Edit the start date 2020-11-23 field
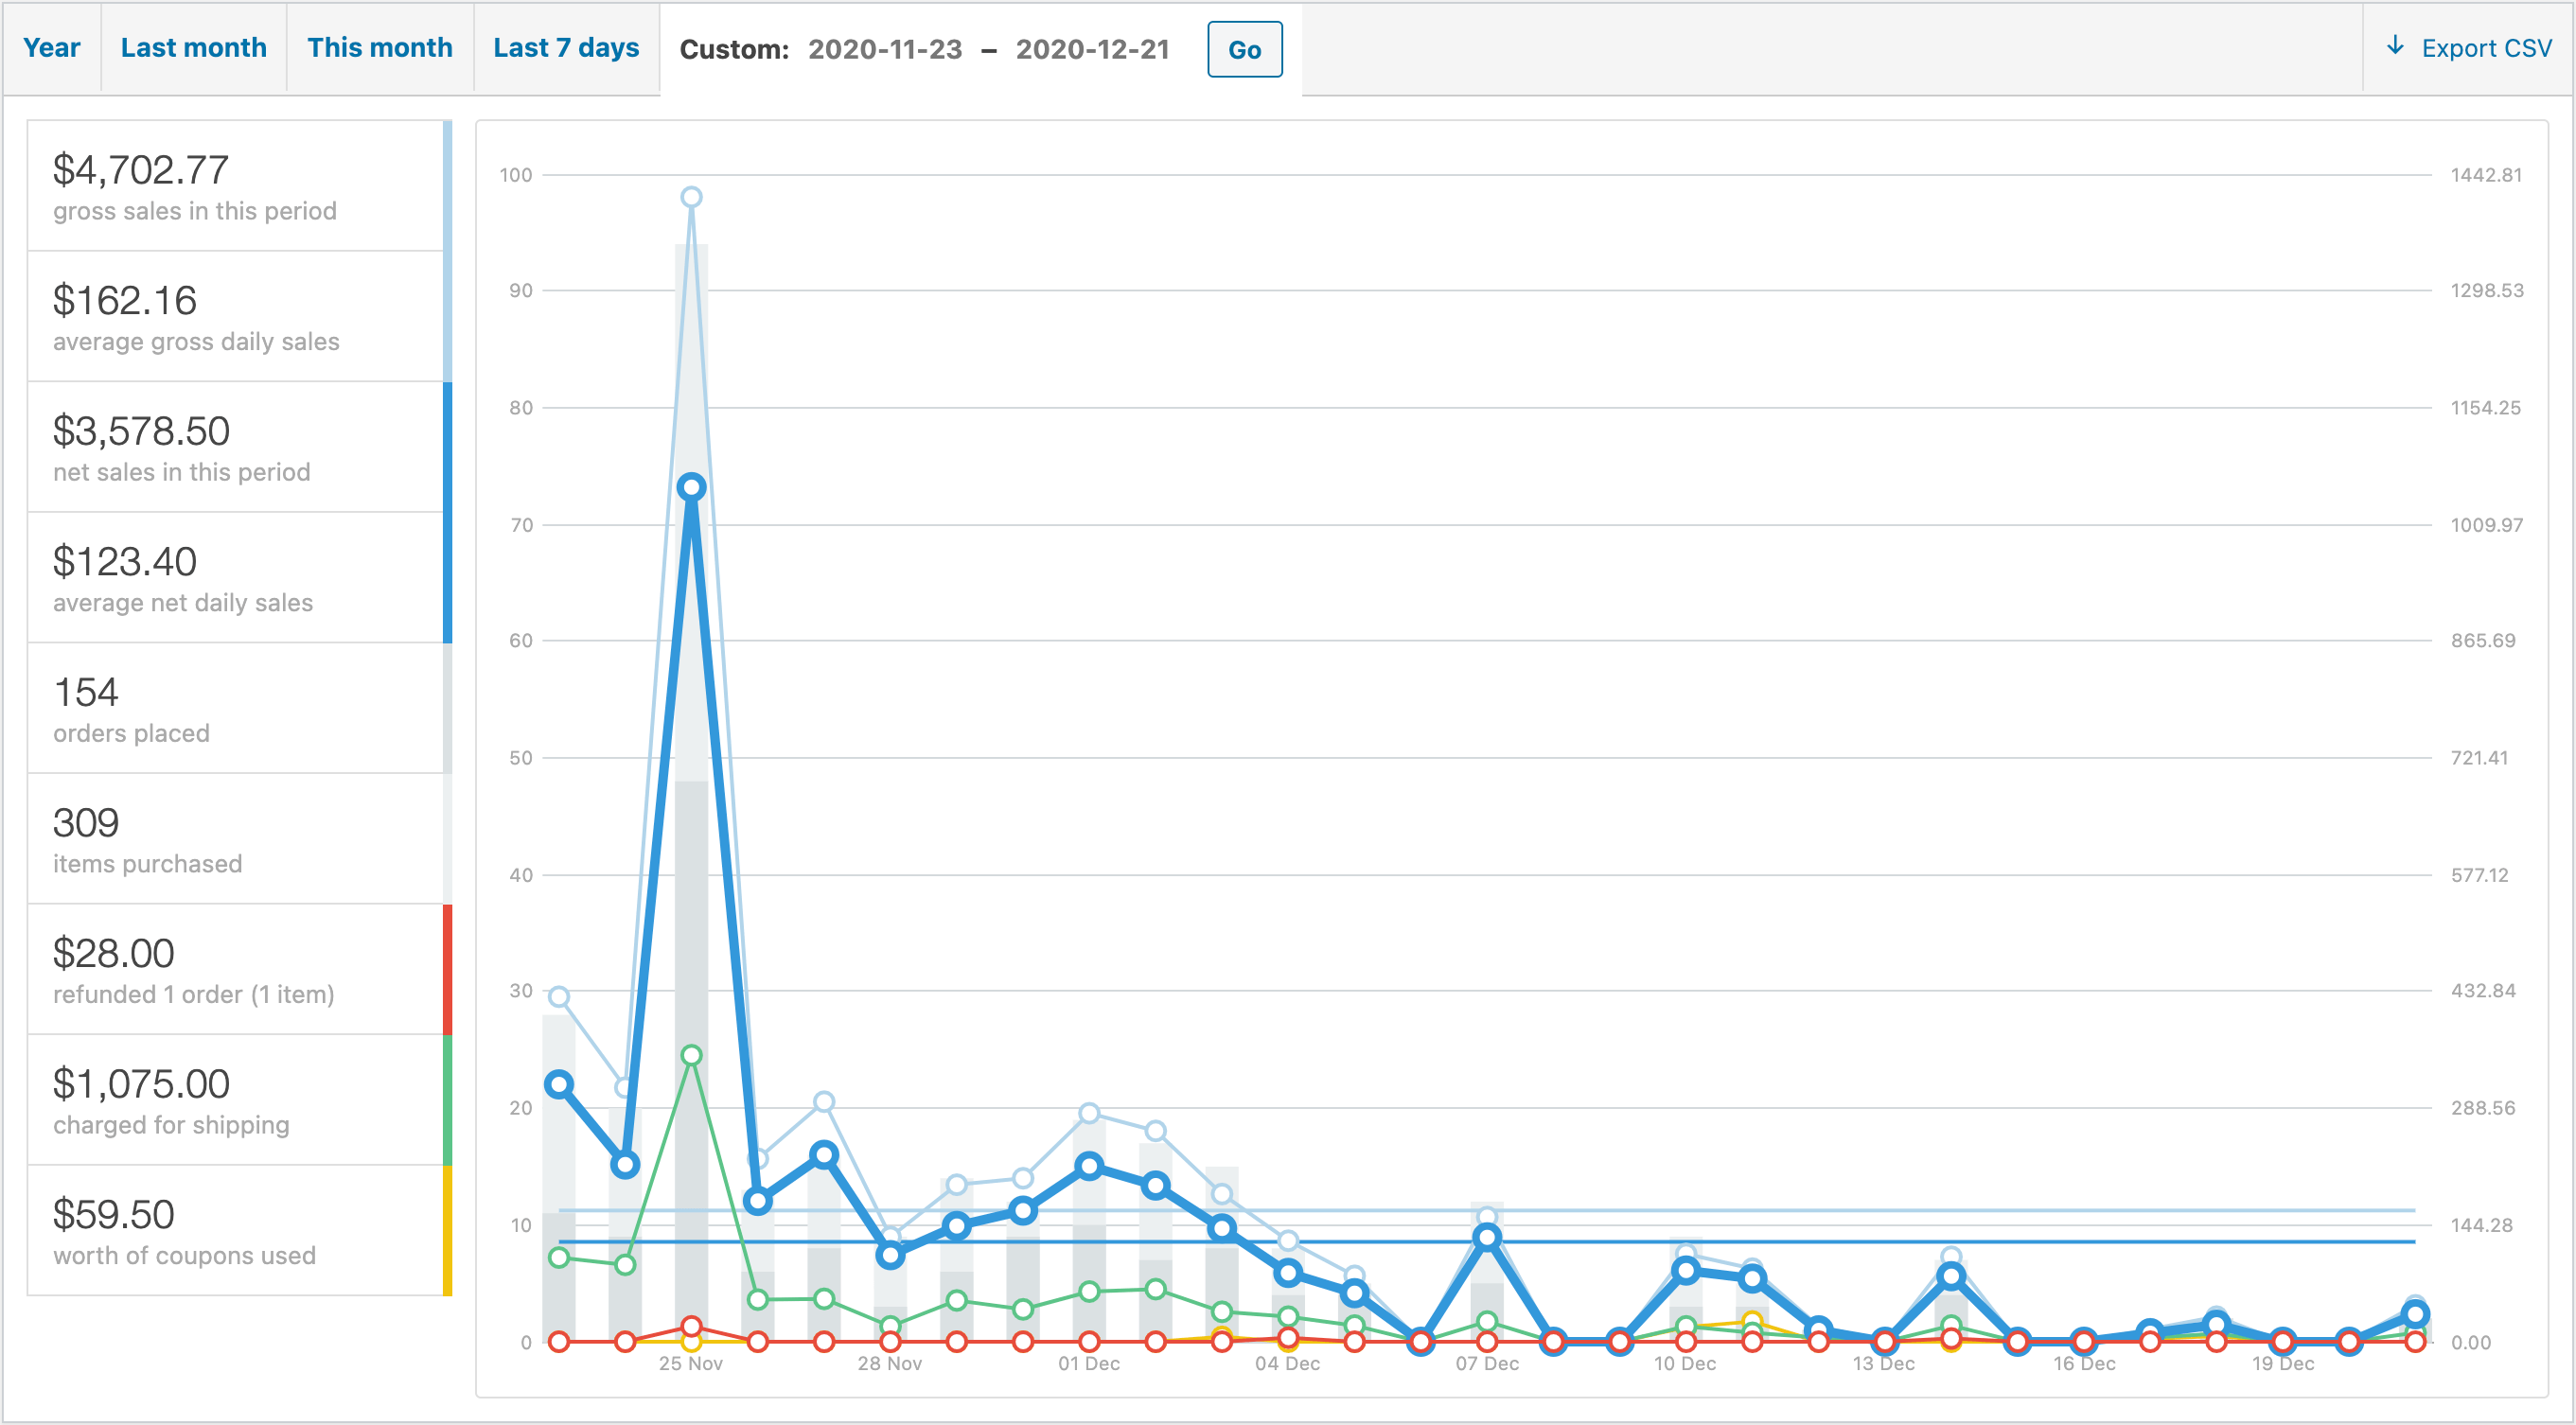This screenshot has height=1425, width=2576. click(885, 49)
